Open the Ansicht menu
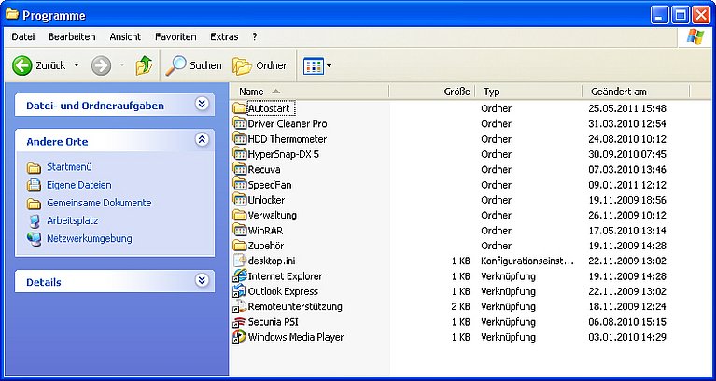Screen dimensions: 716x381 coord(125,37)
